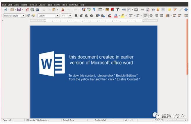
Task: Open the font size dropdown
Action: [x=70, y=16]
